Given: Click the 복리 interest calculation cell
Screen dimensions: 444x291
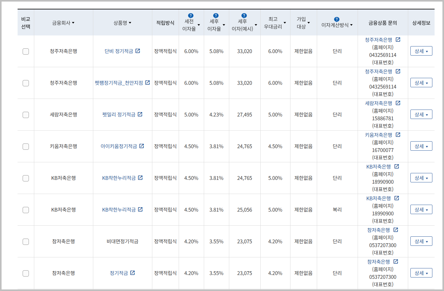Looking at the screenshot, I should point(337,210).
